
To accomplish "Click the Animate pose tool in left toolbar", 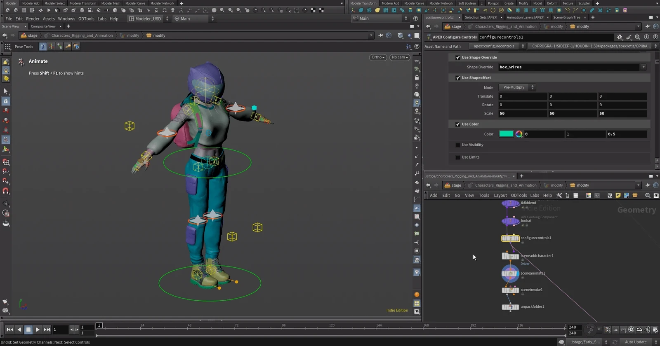I will tap(6, 140).
